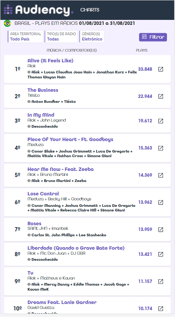Viewport: 175px width, 317px height.
Task: Open external link icon for The Business
Action: point(160,96)
